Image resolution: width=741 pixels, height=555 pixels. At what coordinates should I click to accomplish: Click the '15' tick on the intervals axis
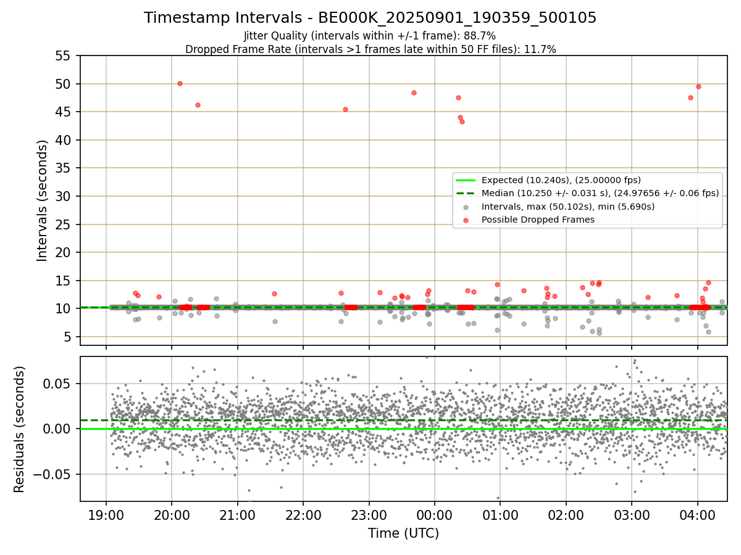point(64,281)
